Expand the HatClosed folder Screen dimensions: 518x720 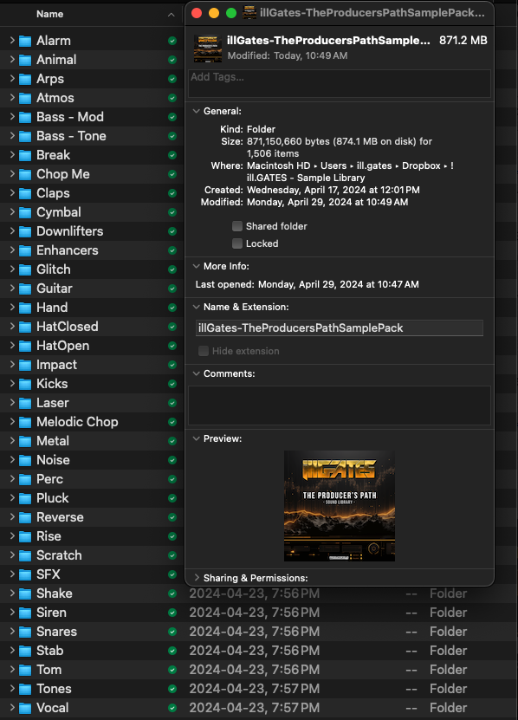(x=12, y=327)
